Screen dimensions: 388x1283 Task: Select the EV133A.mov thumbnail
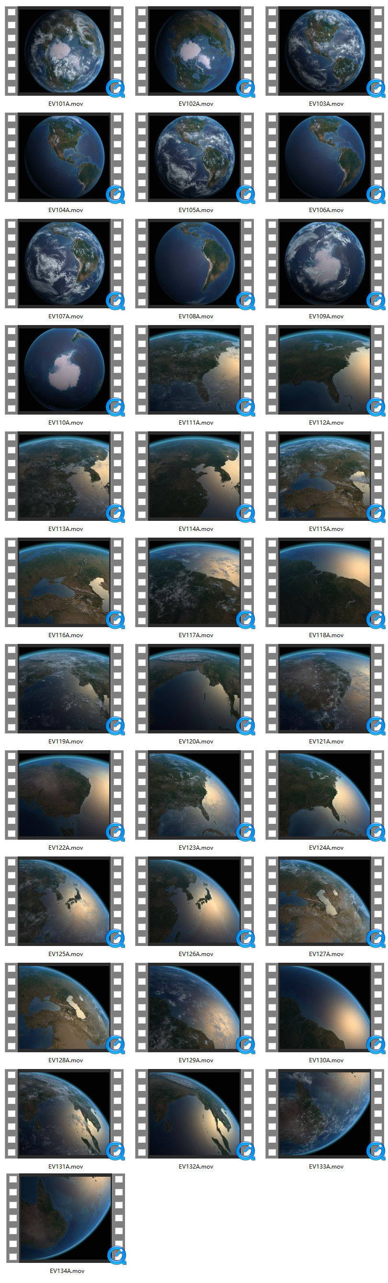coord(325,1113)
